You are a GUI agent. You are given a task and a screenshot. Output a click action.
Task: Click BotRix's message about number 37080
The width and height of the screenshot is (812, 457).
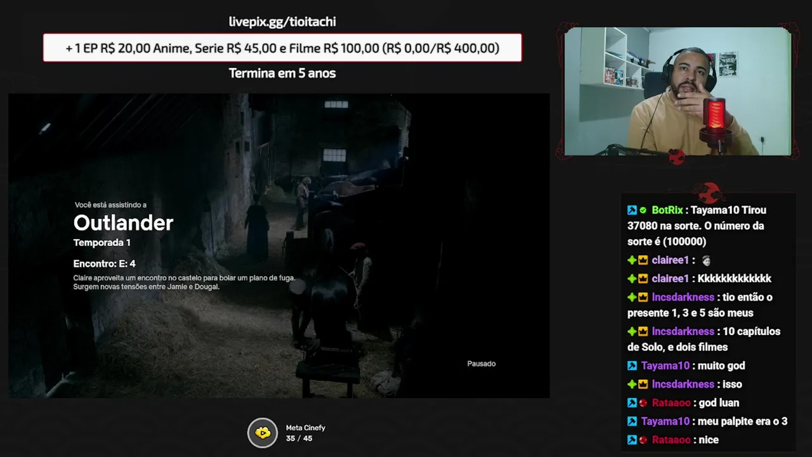pos(697,226)
